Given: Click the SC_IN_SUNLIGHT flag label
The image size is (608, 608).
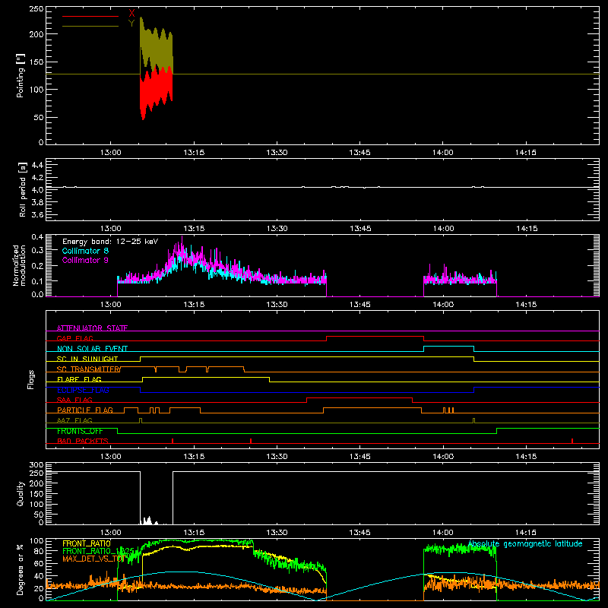Looking at the screenshot, I should click(87, 359).
